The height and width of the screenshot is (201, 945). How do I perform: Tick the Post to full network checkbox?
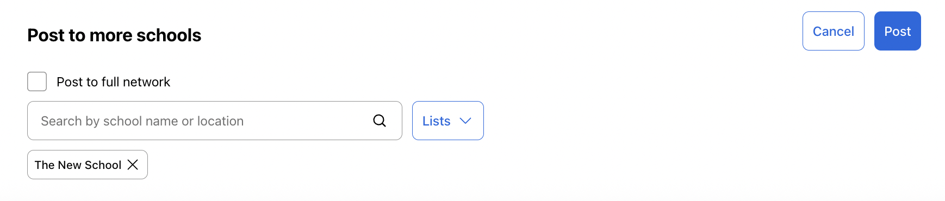coord(37,81)
